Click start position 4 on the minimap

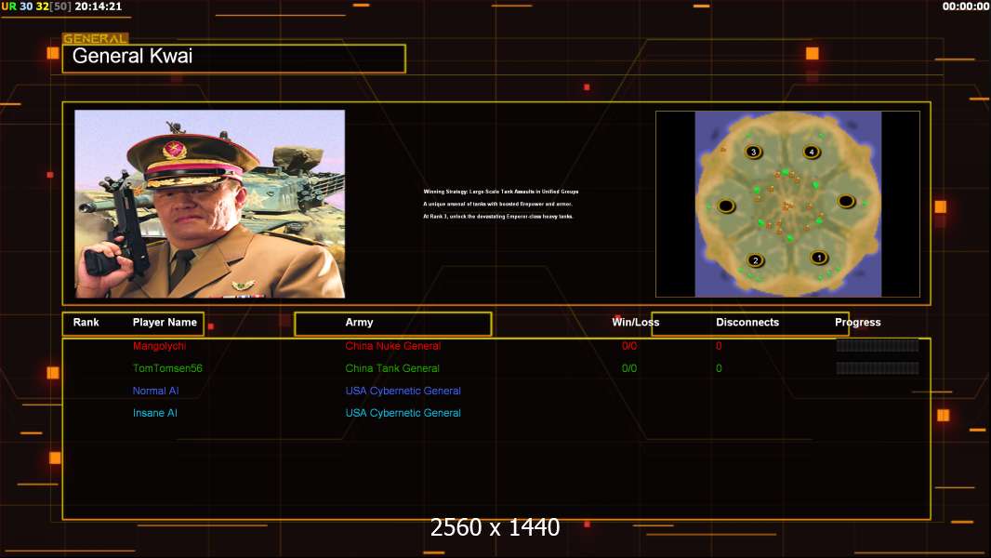tap(812, 152)
